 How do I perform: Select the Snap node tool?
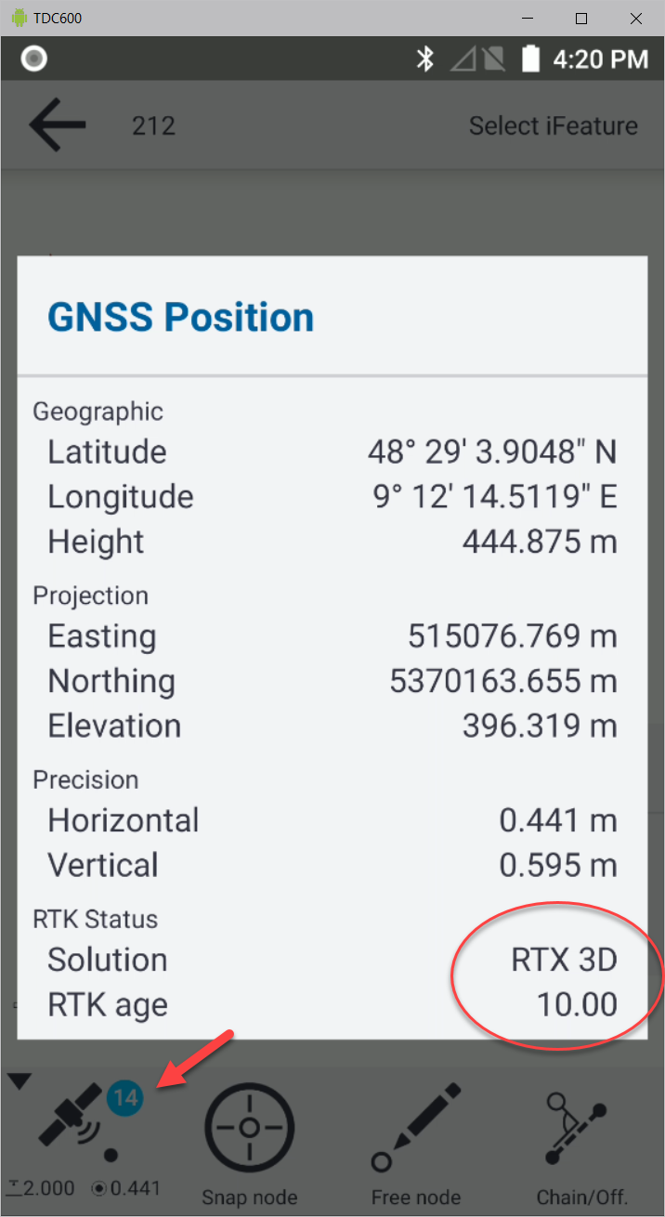(x=249, y=1127)
